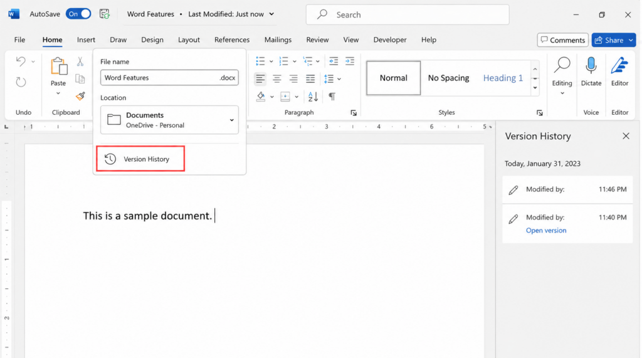
Task: Open the Share button dropdown arrow
Action: pos(631,40)
